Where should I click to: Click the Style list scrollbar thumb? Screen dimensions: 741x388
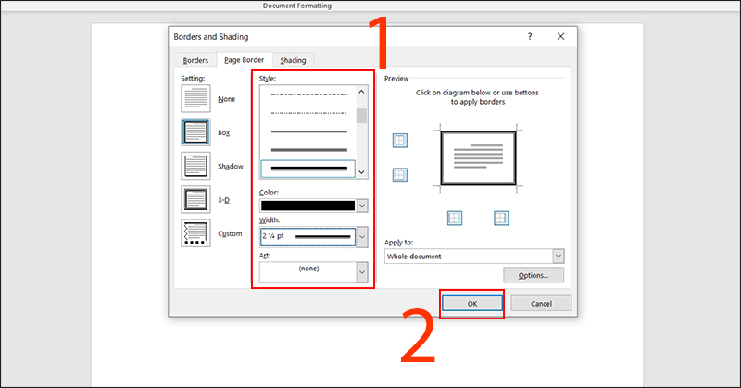click(361, 116)
